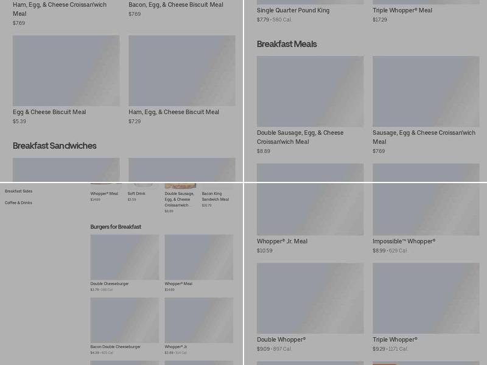Click the Burgers for Breakfast heading
This screenshot has width=487, height=365.
click(116, 227)
